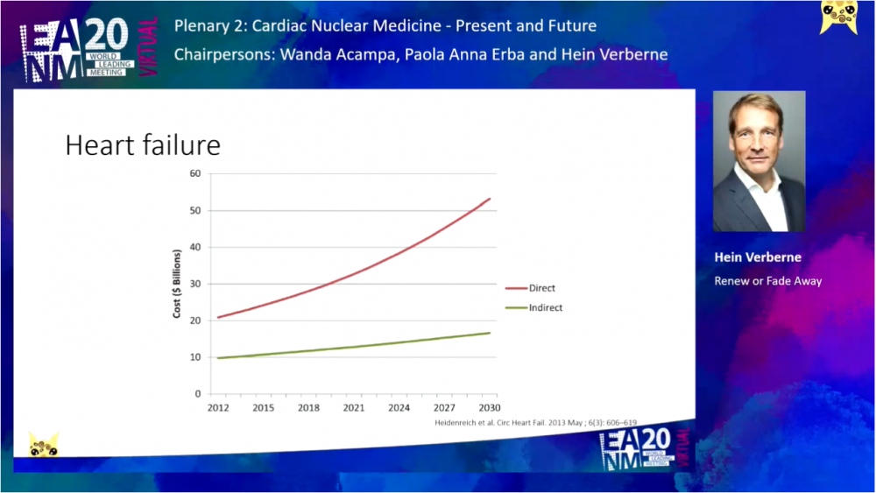This screenshot has height=493, width=876.
Task: Click the speaker name Hein Verberne
Action: click(x=758, y=257)
